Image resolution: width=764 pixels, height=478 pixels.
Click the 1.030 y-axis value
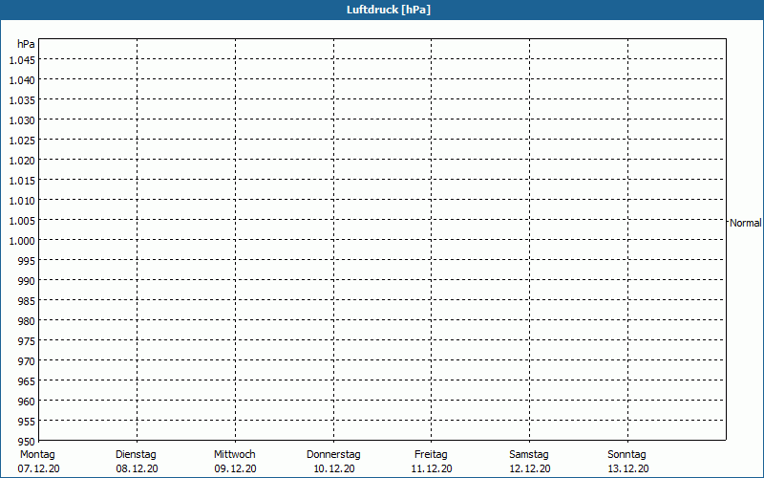22,120
